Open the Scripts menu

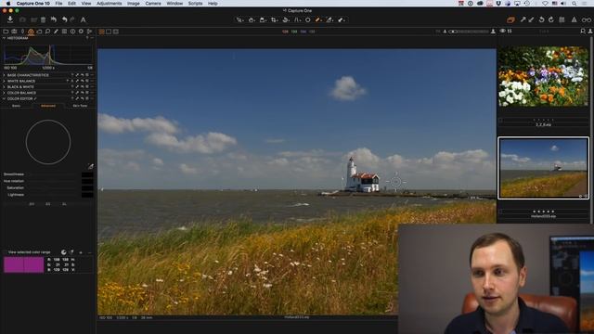coord(196,3)
